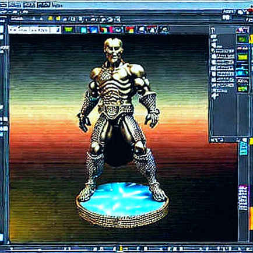Click the first yellow icon in upper toolbar

coord(50,19)
